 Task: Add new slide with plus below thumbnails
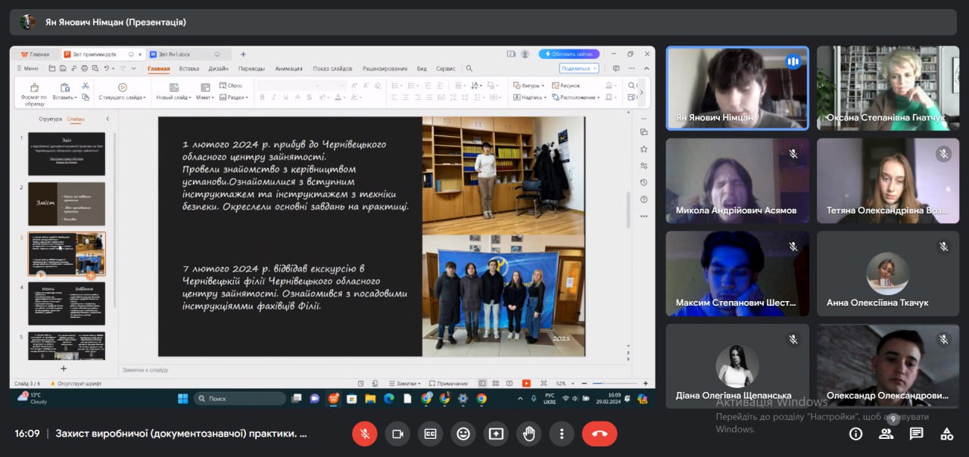coord(64,368)
